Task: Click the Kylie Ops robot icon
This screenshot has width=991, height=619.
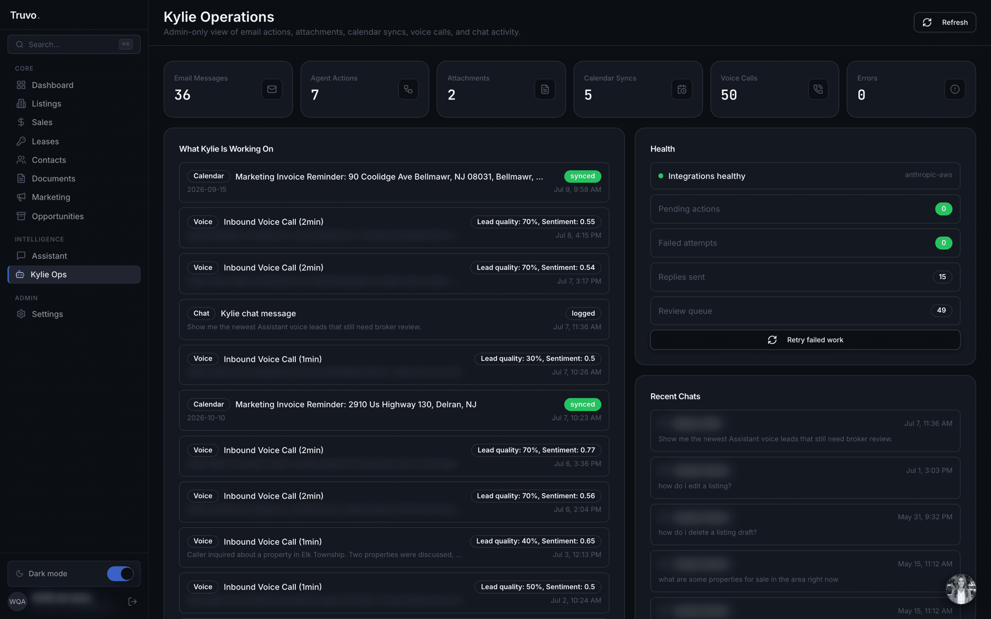Action: (20, 274)
